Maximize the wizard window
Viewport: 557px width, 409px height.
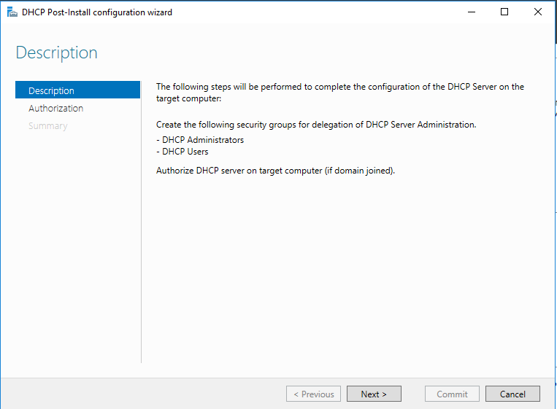tap(504, 12)
